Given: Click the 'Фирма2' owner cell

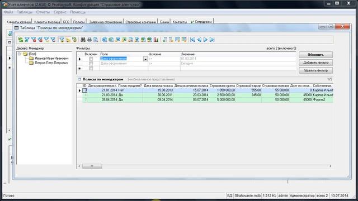Looking at the screenshot, I should [x=322, y=99].
